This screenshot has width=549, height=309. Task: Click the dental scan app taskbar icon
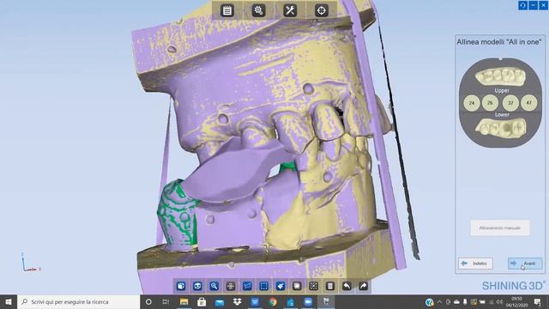(x=326, y=301)
